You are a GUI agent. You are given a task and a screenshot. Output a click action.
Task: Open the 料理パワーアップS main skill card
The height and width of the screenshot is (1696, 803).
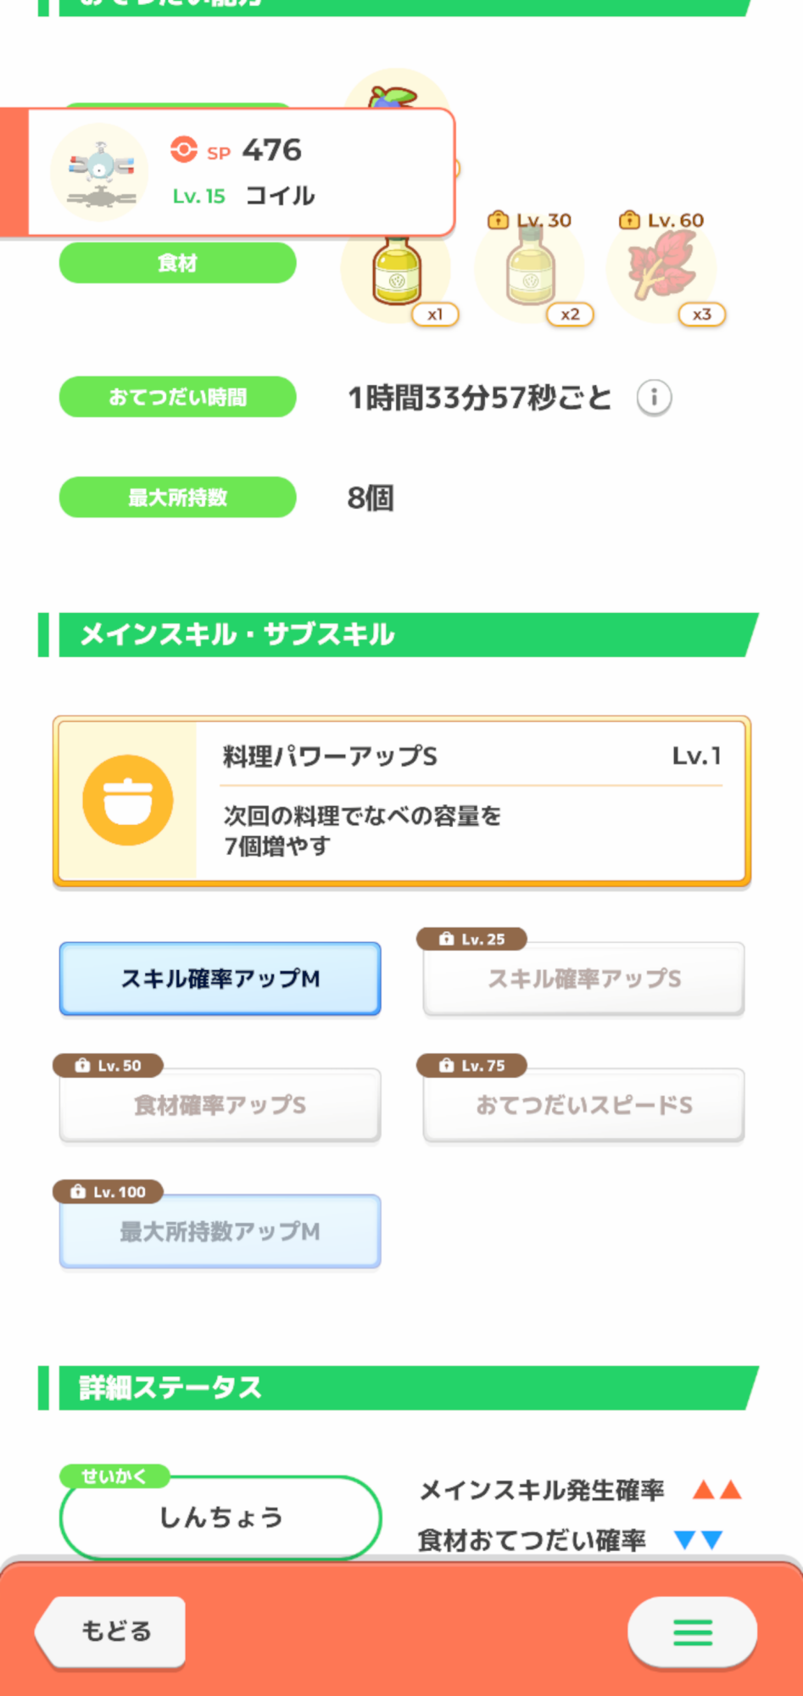471,800
